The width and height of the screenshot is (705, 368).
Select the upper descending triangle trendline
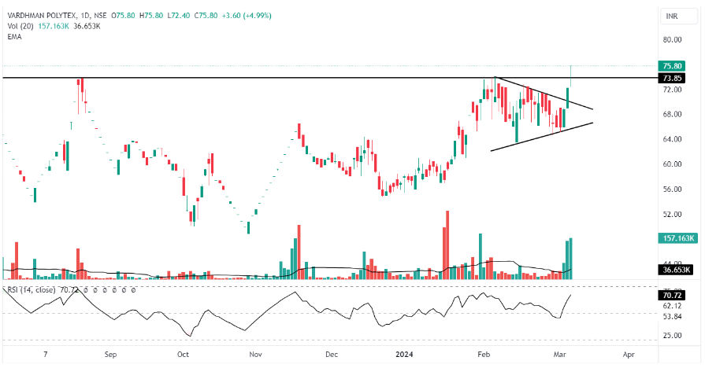(x=544, y=94)
